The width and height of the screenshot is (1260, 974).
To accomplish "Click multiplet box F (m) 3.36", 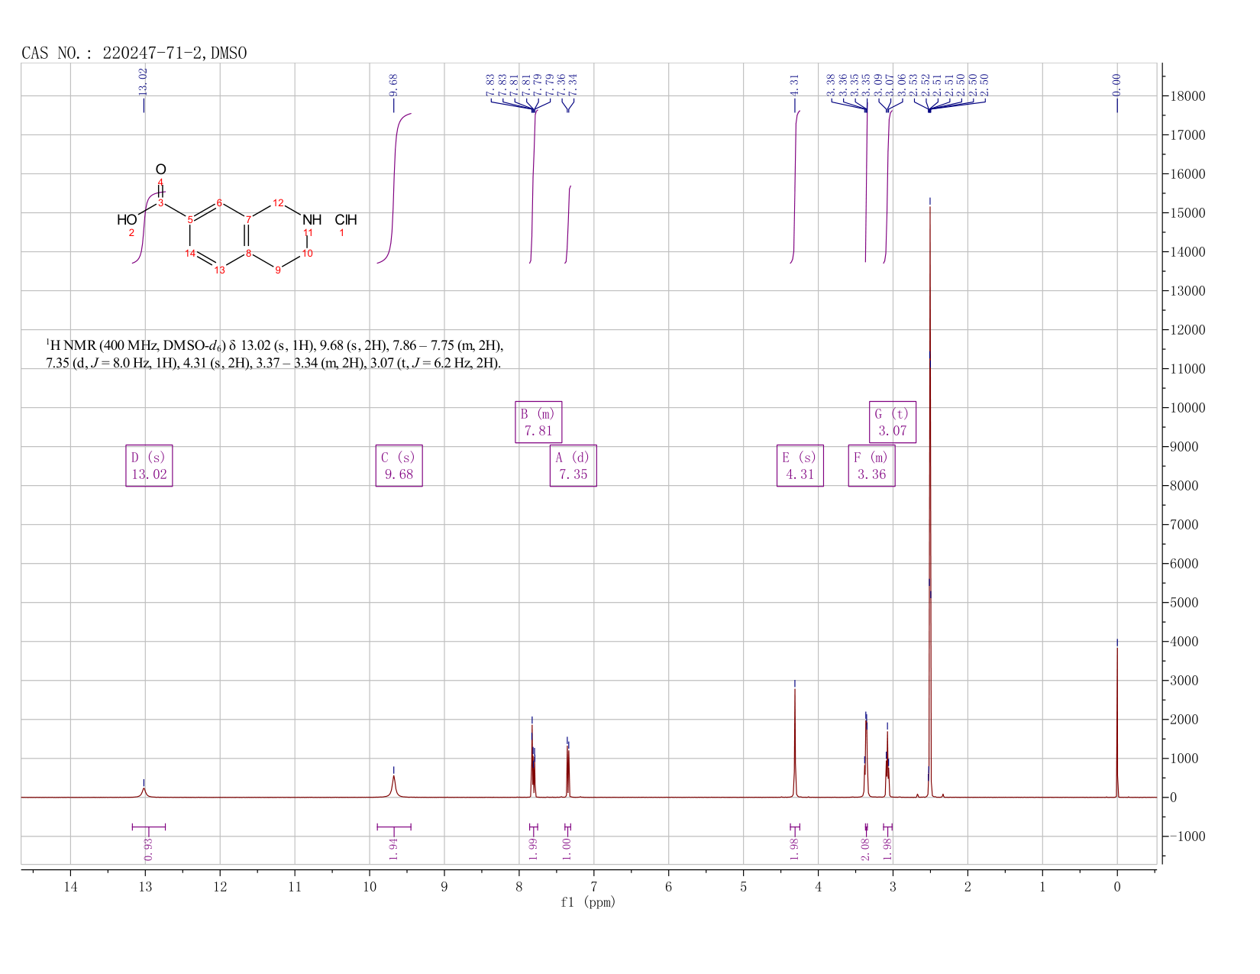I will point(872,466).
